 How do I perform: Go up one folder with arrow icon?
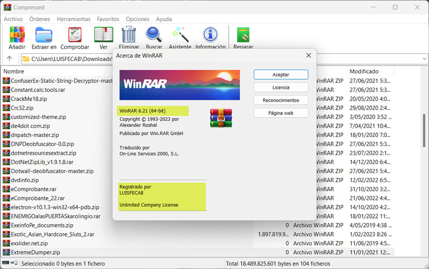point(10,59)
